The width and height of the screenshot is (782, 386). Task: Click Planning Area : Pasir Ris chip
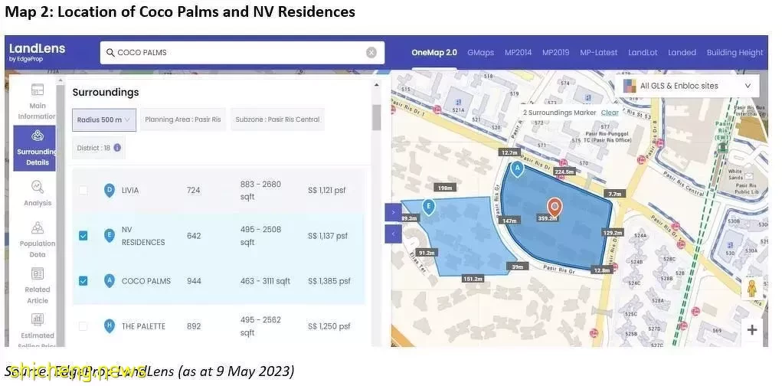pyautogui.click(x=182, y=119)
